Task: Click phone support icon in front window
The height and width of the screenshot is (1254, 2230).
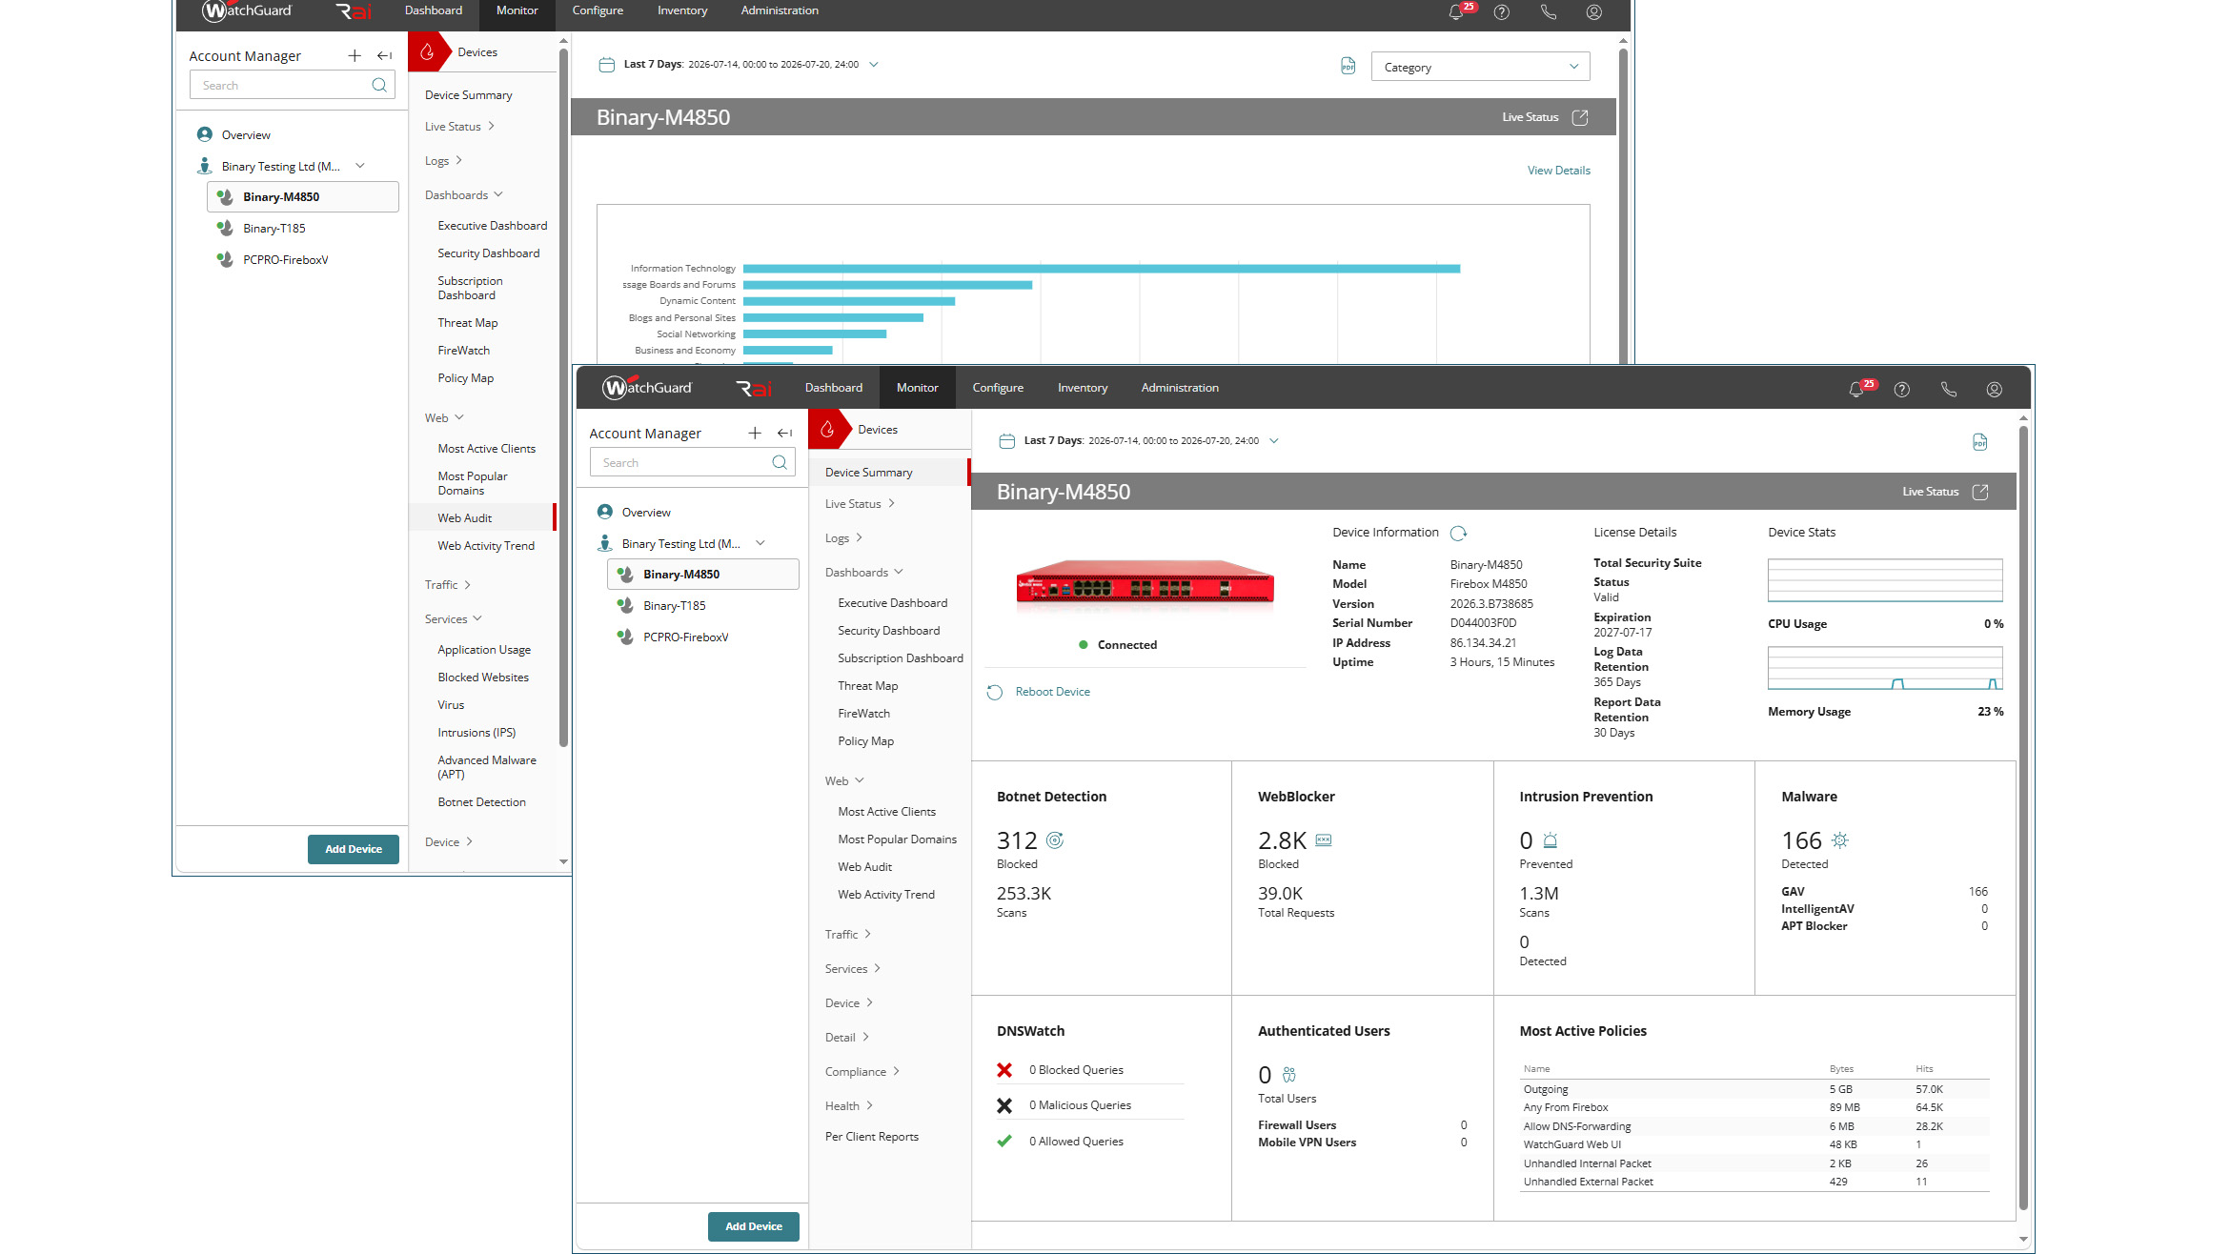Action: pyautogui.click(x=1949, y=390)
